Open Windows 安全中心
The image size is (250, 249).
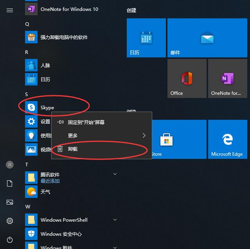coord(71,234)
